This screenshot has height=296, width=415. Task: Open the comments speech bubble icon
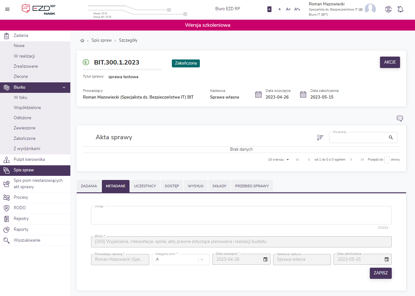coord(400,119)
